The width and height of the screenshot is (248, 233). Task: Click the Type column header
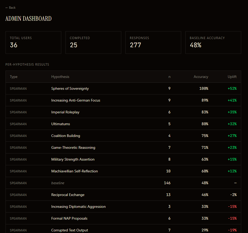tap(14, 77)
